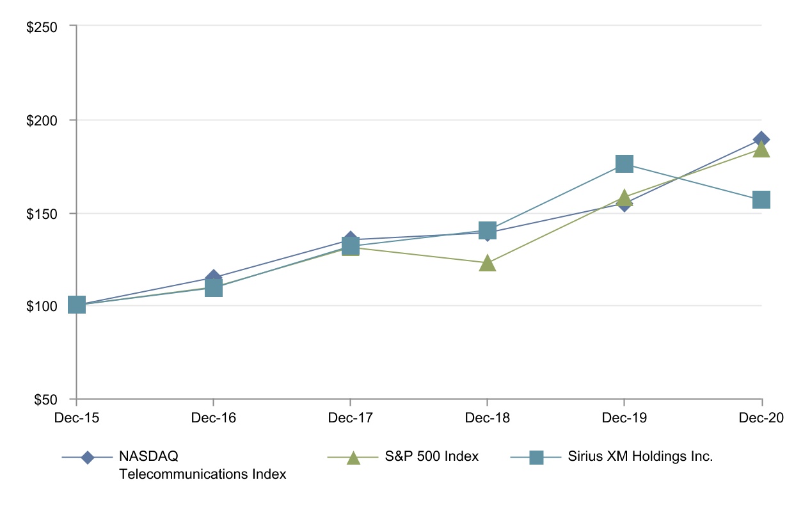Select the S&P 500 triangle marker at Dec-20
The height and width of the screenshot is (512, 787).
[x=761, y=149]
